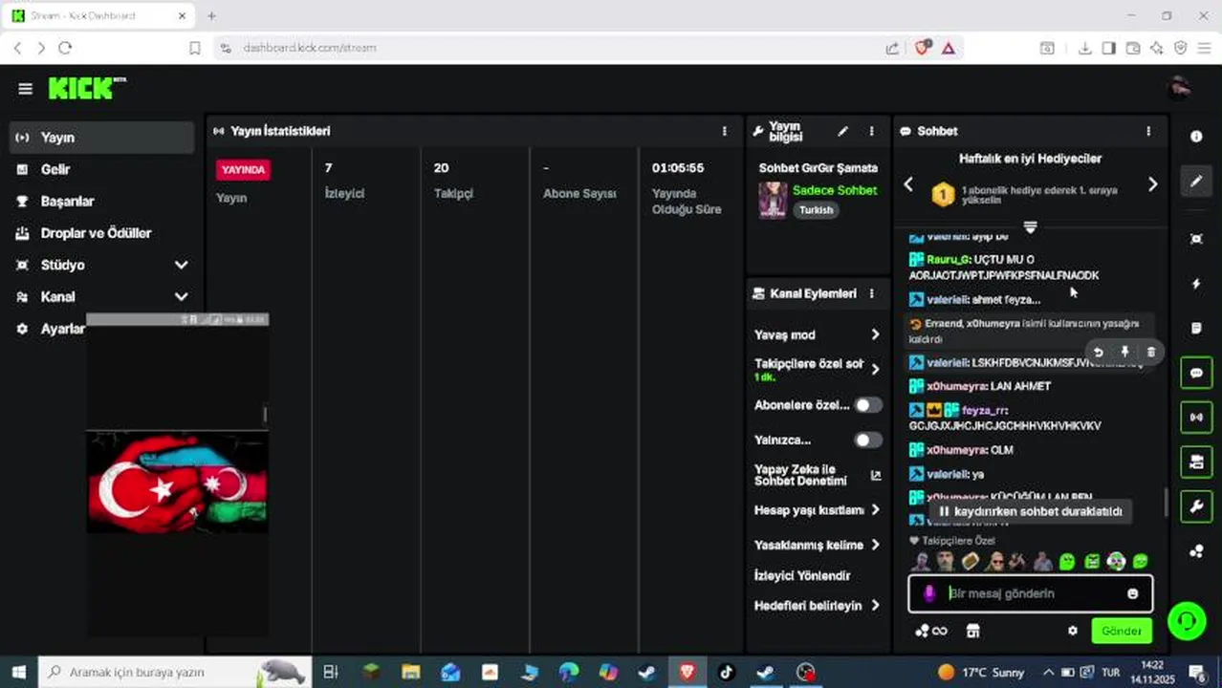Click the pencil edit icon in right sidebar
The width and height of the screenshot is (1222, 688).
click(x=1196, y=182)
